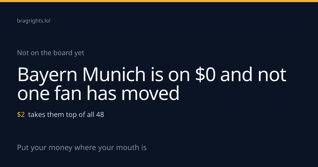Open the bragrights.lol site link
The height and width of the screenshot is (167, 318).
[34, 21]
